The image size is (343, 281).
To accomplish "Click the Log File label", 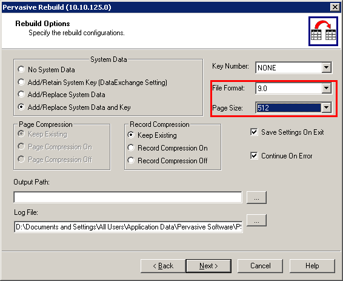I will coord(26,212).
